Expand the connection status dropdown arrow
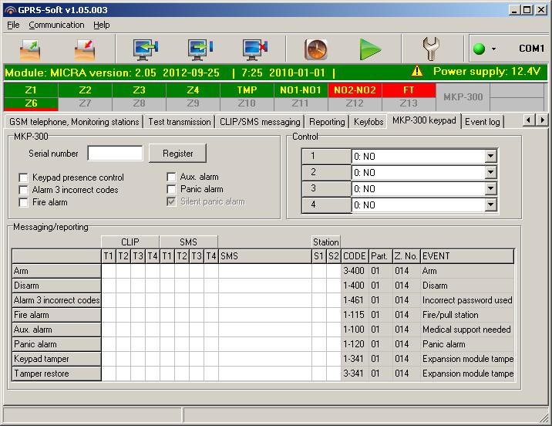Screen dimensions: 552x426 tap(493, 49)
